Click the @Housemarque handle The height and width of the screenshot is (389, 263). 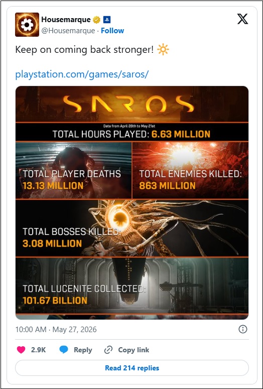(68, 31)
